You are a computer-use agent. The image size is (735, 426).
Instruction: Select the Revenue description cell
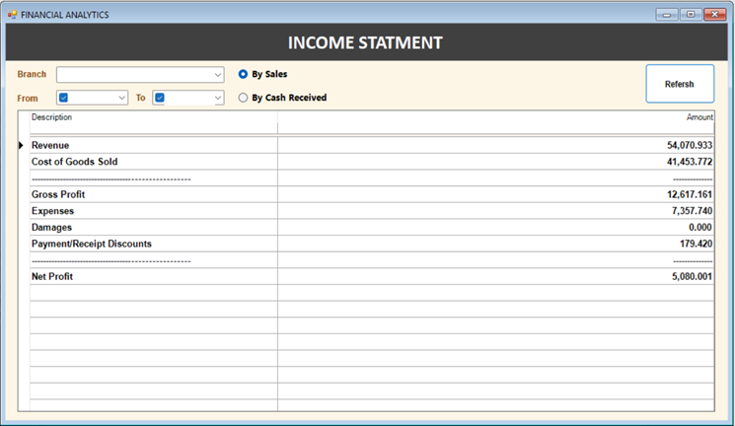click(154, 145)
